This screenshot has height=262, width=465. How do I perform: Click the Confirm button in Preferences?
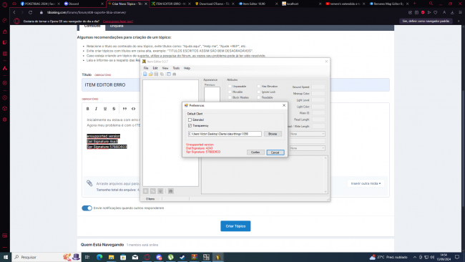pyautogui.click(x=255, y=152)
